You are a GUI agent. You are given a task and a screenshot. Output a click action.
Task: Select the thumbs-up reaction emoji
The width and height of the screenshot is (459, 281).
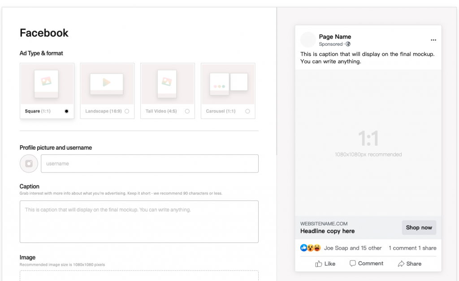pyautogui.click(x=304, y=248)
